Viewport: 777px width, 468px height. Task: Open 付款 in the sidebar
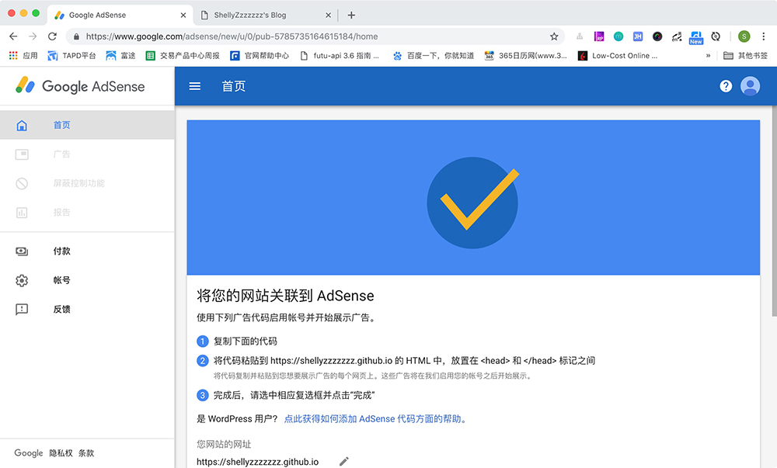coord(87,251)
